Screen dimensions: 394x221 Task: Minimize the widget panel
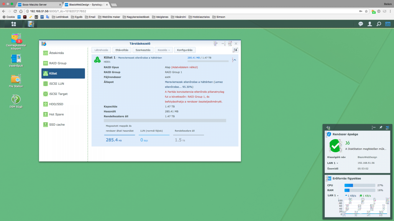pyautogui.click(x=374, y=127)
